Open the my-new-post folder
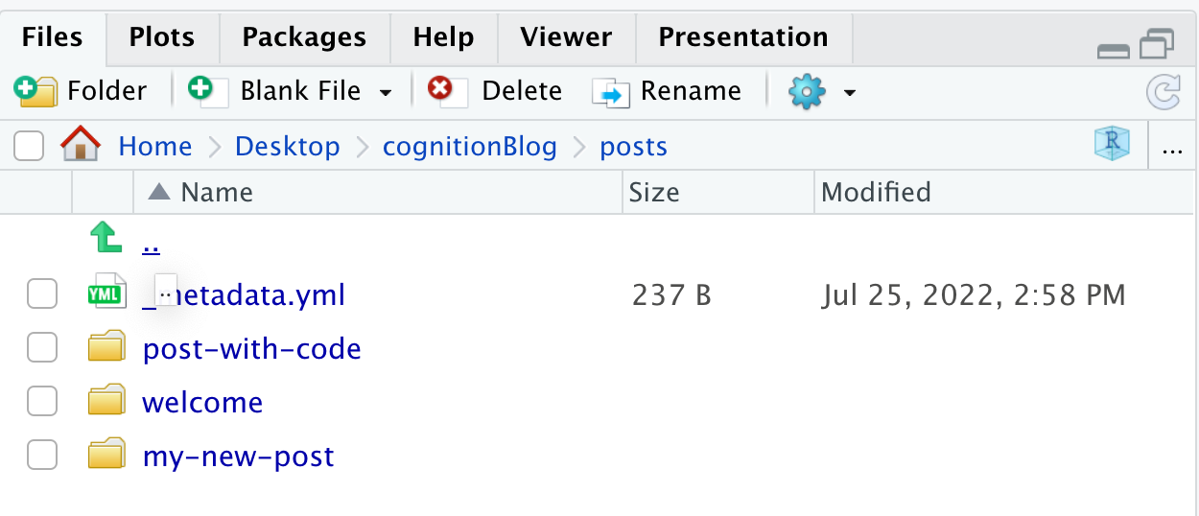This screenshot has width=1199, height=516. coord(238,456)
